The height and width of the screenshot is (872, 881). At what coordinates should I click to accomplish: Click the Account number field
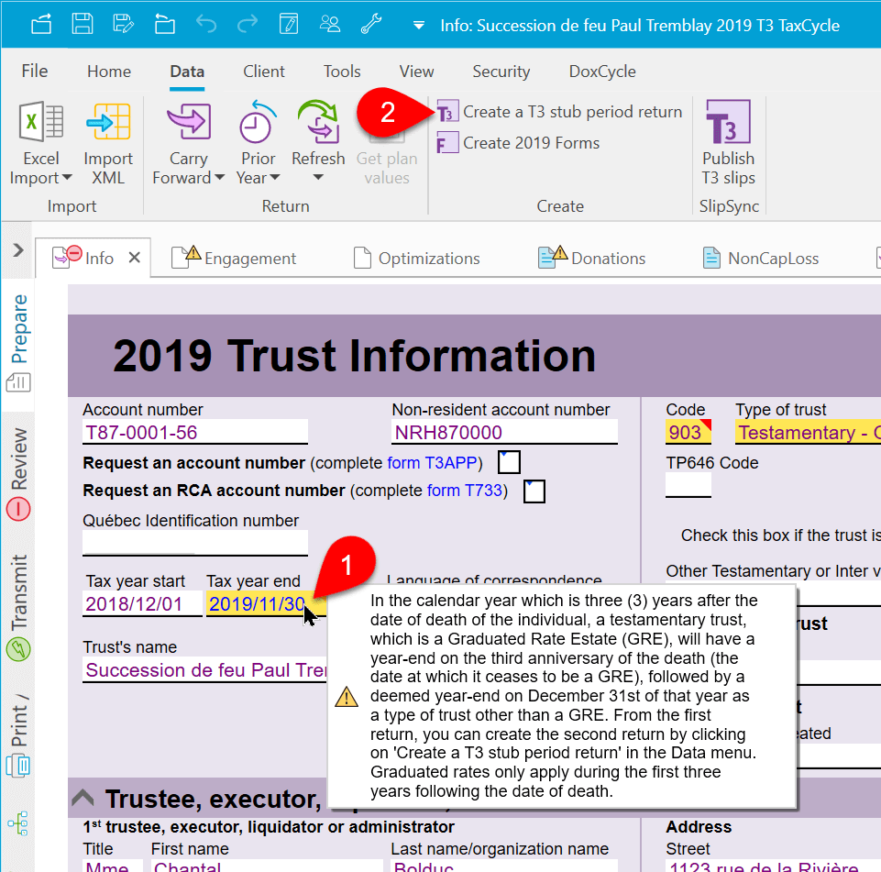point(195,432)
